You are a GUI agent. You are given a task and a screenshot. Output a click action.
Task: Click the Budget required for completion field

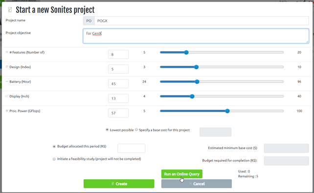(286, 161)
